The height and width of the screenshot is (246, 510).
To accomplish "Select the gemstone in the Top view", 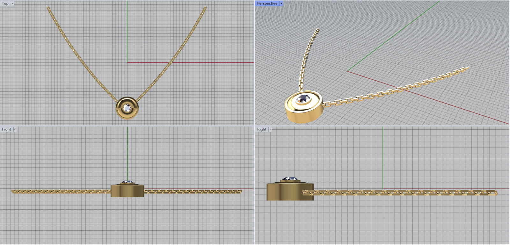I will [127, 108].
